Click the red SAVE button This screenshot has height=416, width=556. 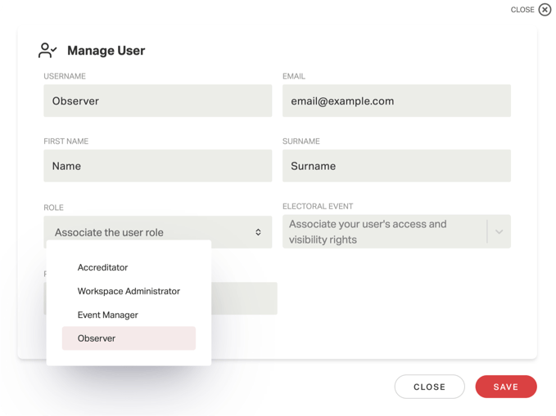pos(506,387)
